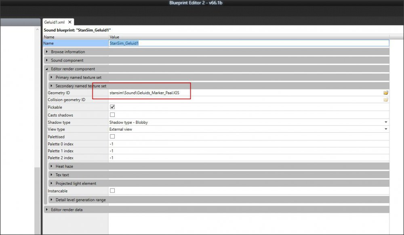The height and width of the screenshot is (235, 404).
Task: Open the View type dropdown
Action: point(386,129)
